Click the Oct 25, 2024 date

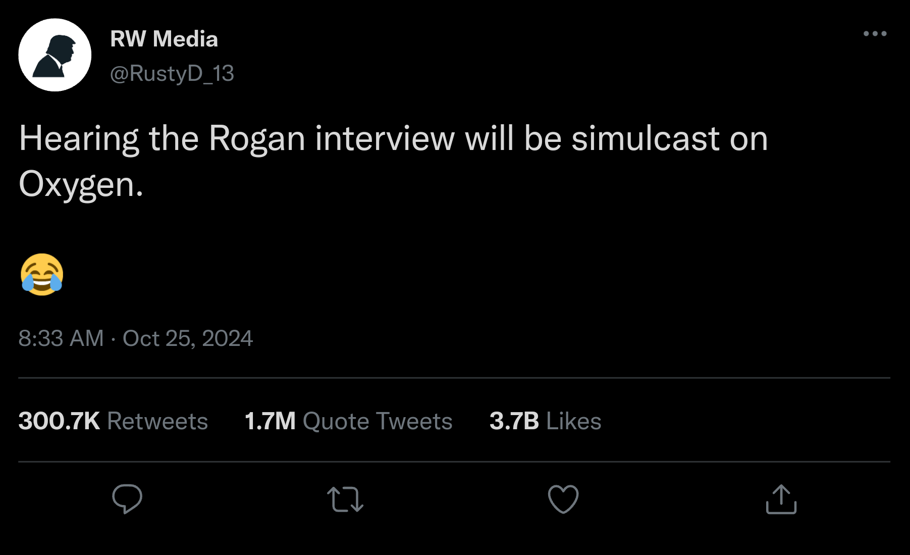(x=187, y=338)
